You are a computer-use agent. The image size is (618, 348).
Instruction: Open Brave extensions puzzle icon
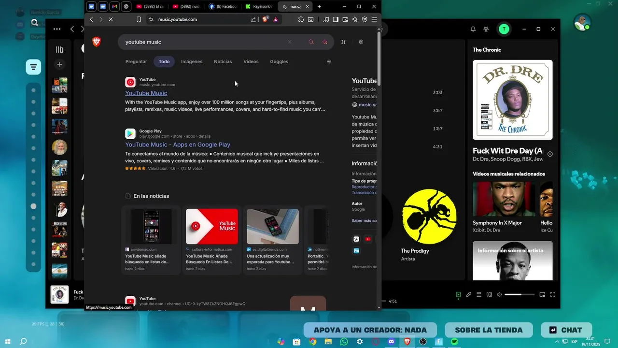pos(301,19)
